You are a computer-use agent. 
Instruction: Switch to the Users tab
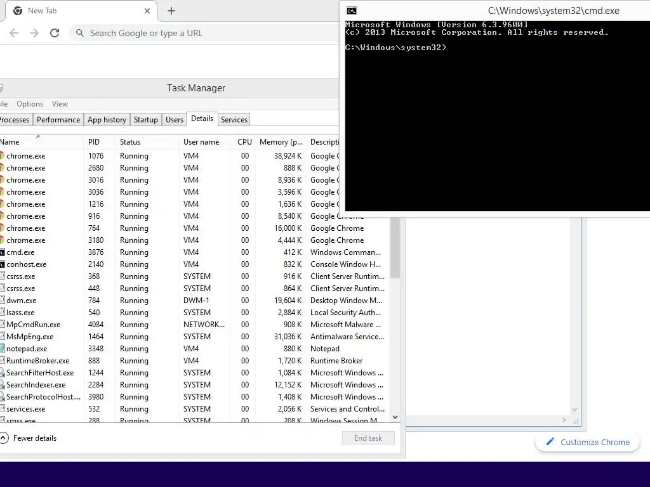pyautogui.click(x=175, y=120)
